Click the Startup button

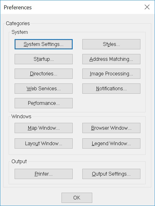tap(43, 59)
